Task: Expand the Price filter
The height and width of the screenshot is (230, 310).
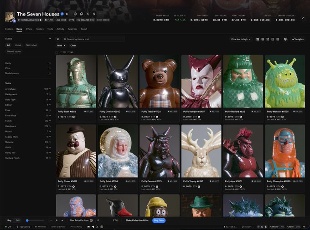Action: tap(28, 68)
